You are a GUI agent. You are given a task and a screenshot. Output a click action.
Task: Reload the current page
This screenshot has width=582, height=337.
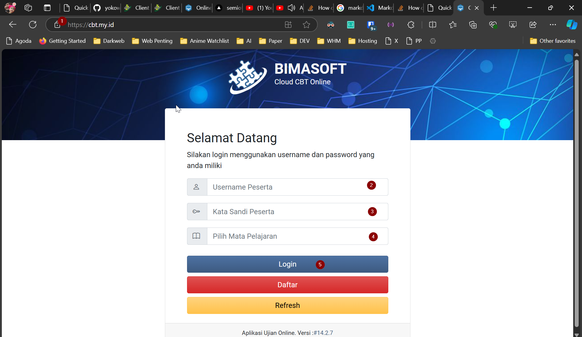pyautogui.click(x=33, y=25)
